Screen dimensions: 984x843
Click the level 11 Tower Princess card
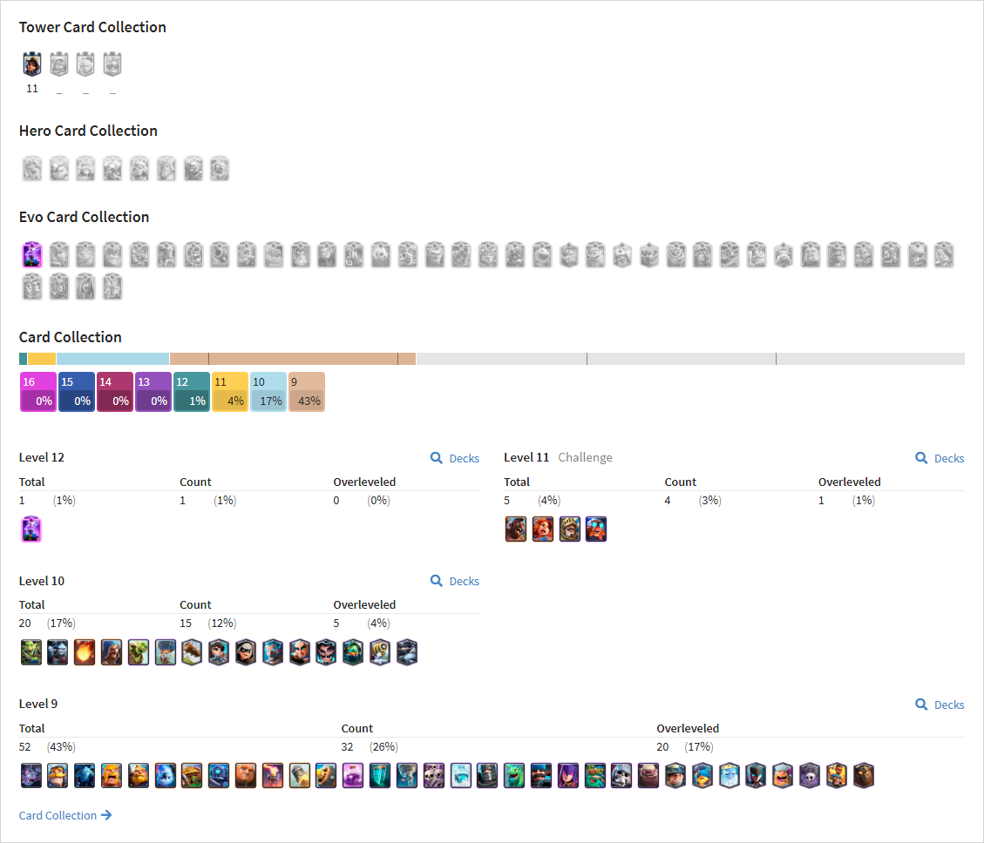[x=32, y=64]
